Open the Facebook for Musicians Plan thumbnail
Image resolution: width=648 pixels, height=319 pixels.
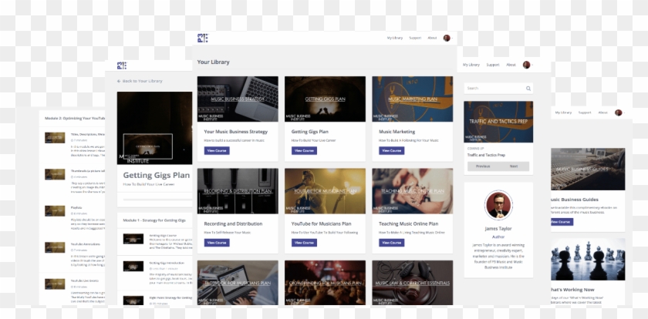(238, 283)
